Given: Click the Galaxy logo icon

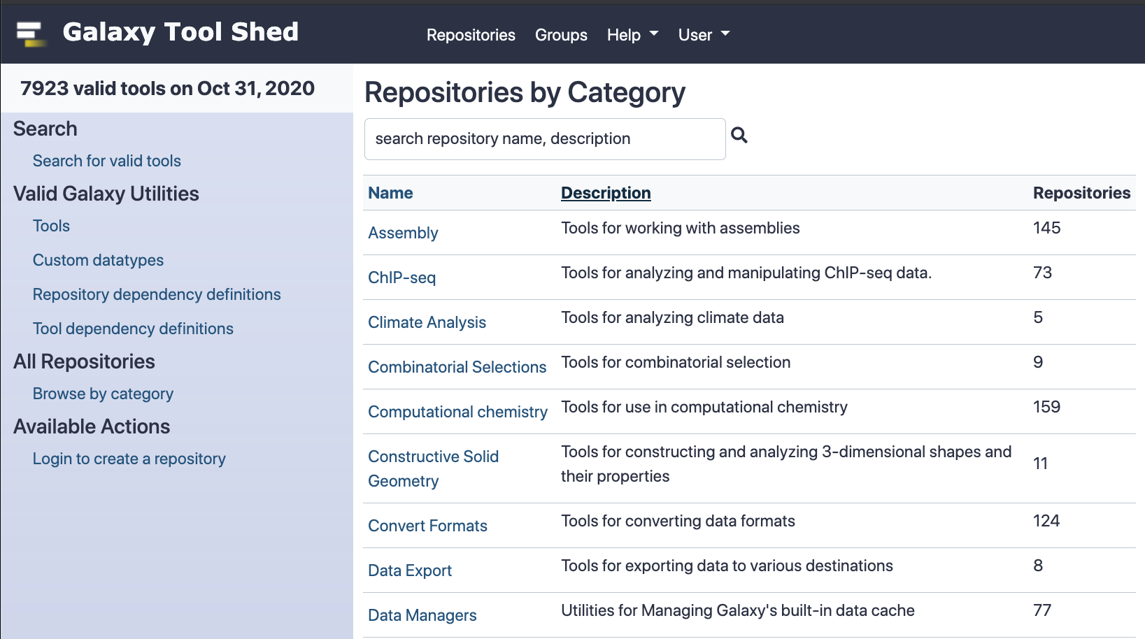Looking at the screenshot, I should click(x=32, y=34).
